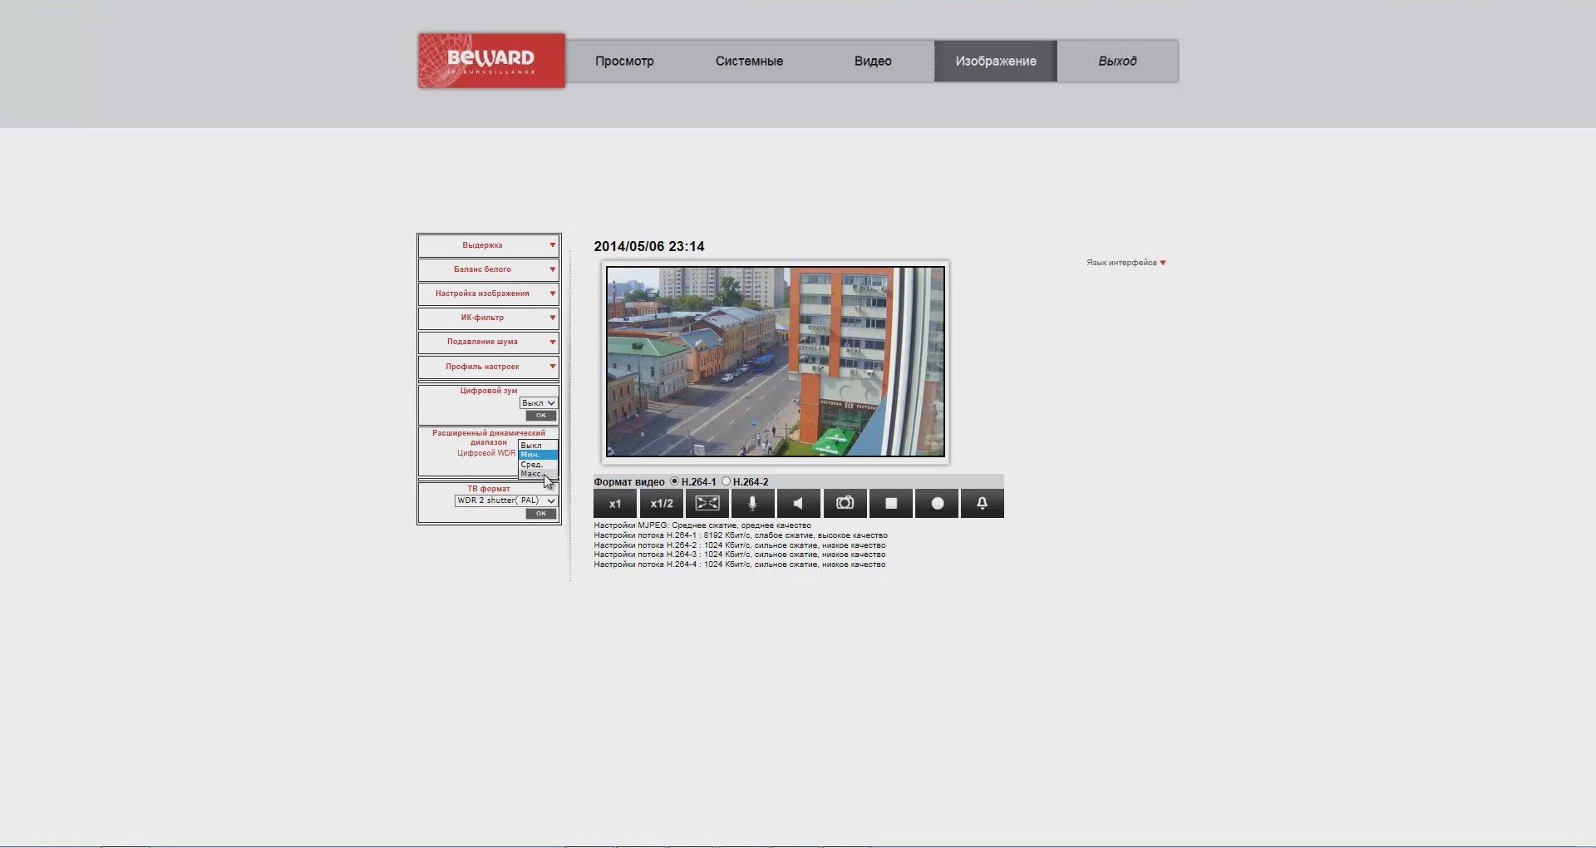Open the Цифровой зум dropdown

coord(538,403)
